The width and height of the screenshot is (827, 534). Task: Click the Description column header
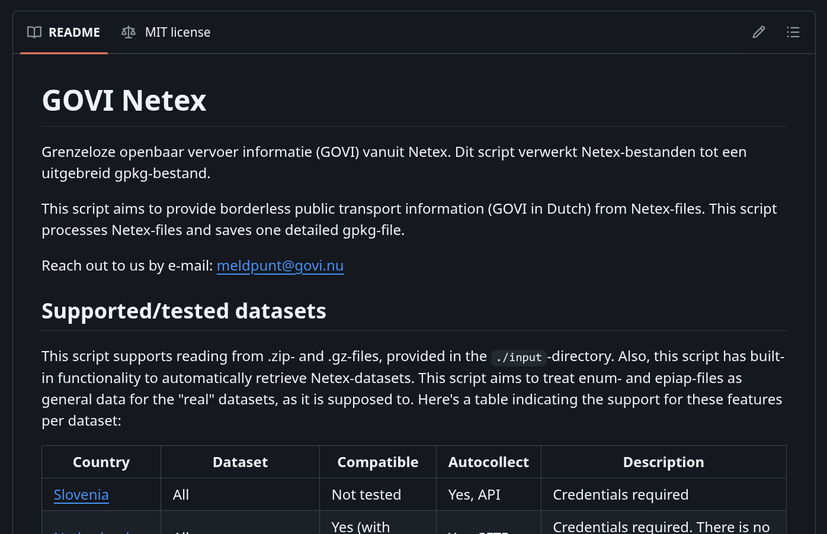(x=663, y=462)
